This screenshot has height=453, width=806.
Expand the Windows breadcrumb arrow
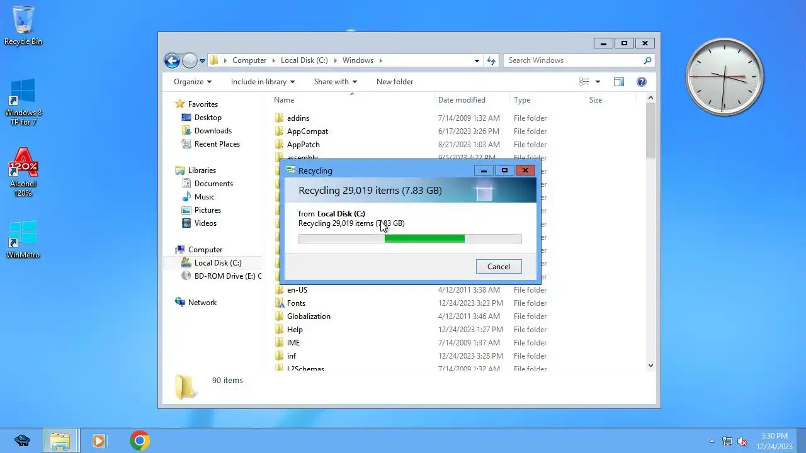(x=381, y=60)
